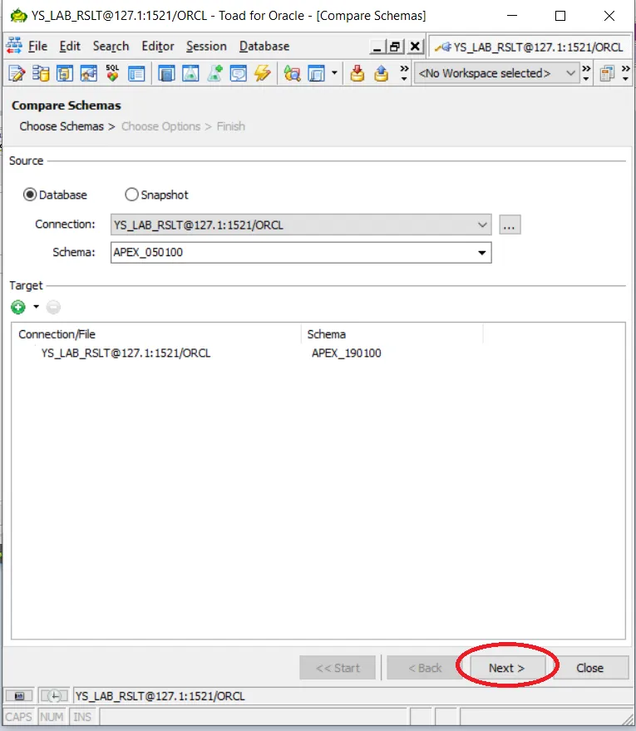The image size is (636, 731).
Task: Select the YS_LAB_RSLT connection tab at top right
Action: (530, 47)
